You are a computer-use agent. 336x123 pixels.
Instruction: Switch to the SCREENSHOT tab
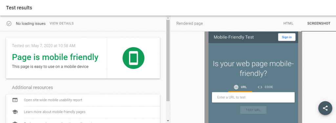click(319, 23)
